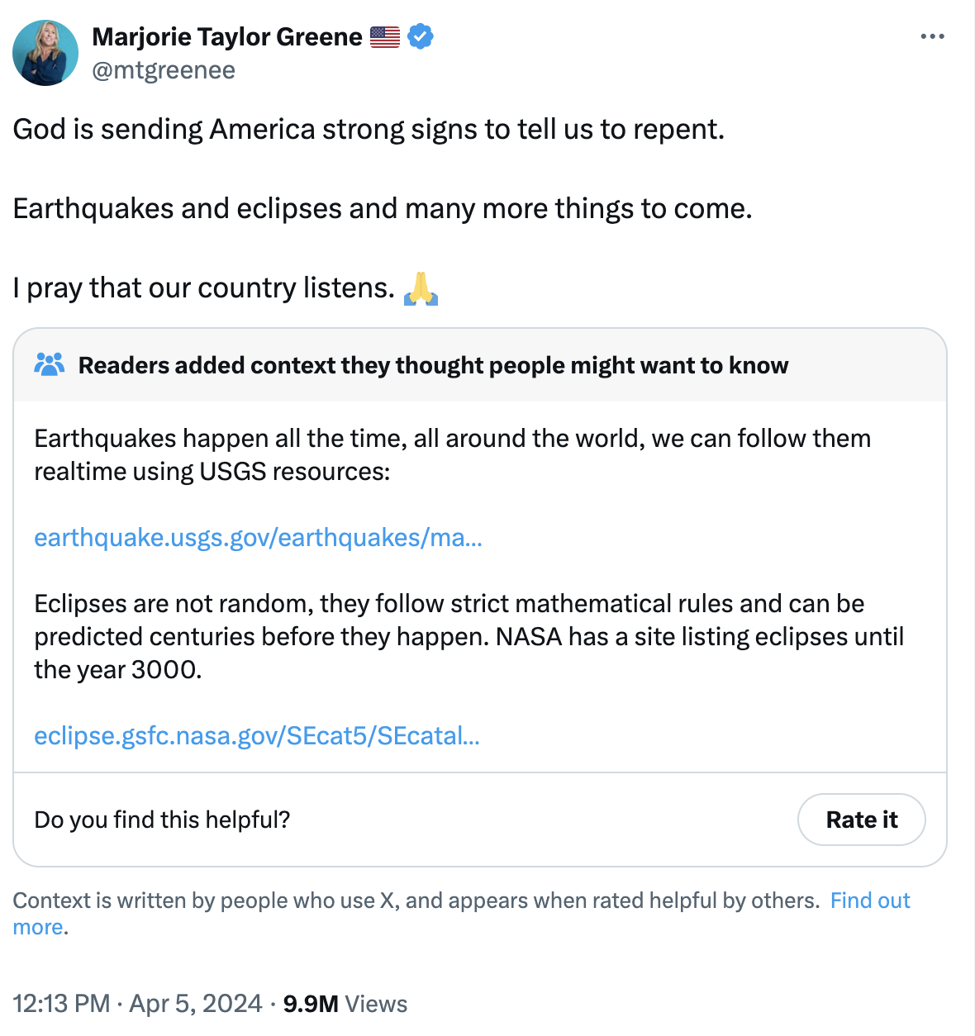
Task: Click the 'God is sending America' tweet line
Action: [x=369, y=130]
